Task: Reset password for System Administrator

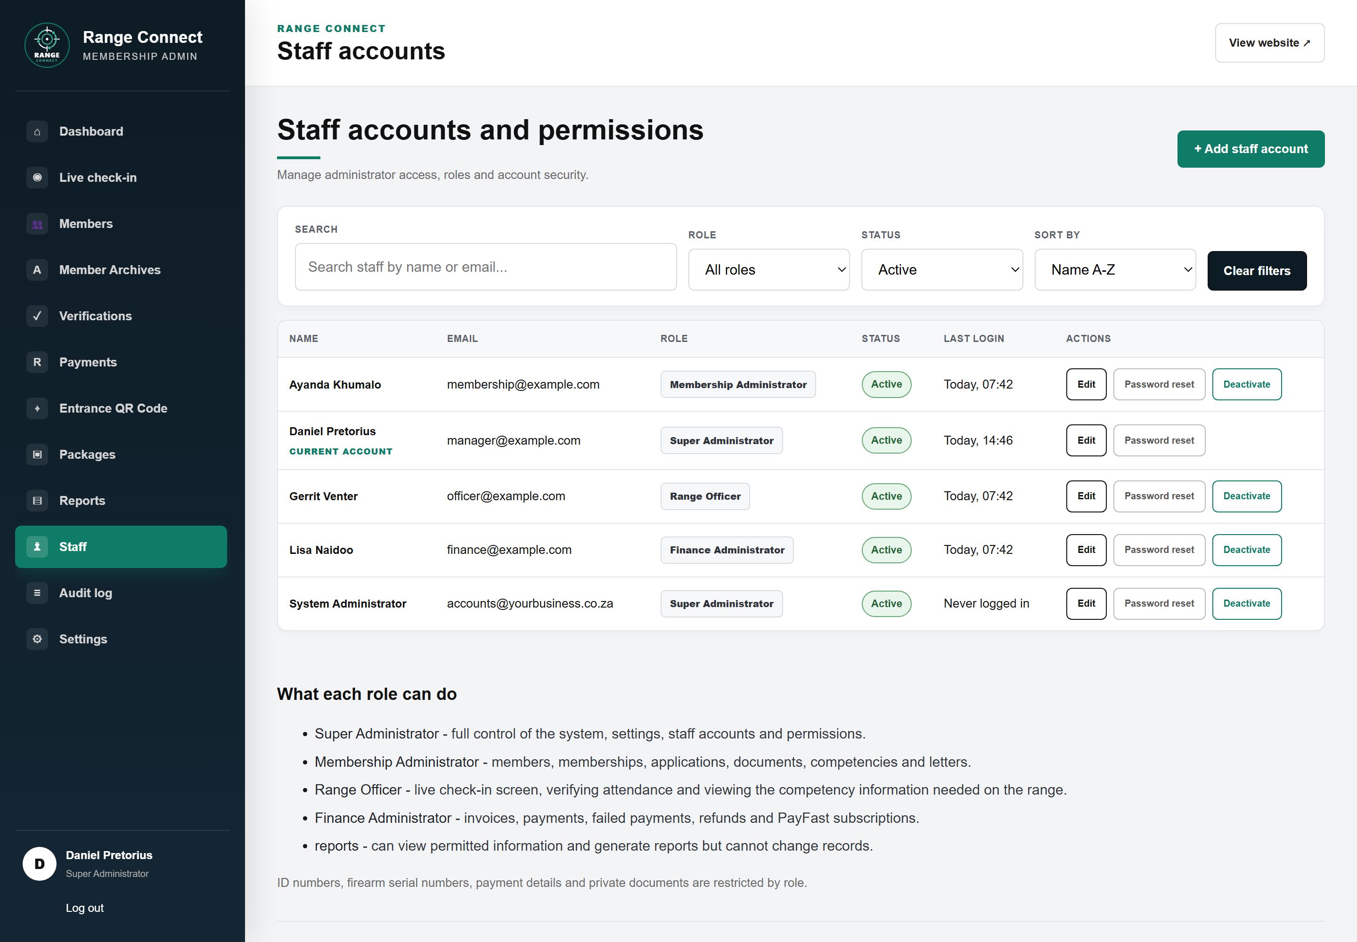Action: [1159, 604]
